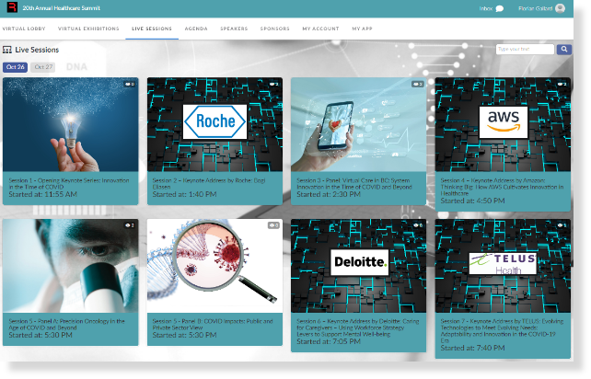591x379 pixels.
Task: Click 'Started at: 7:05 PM' text
Action: 329,341
